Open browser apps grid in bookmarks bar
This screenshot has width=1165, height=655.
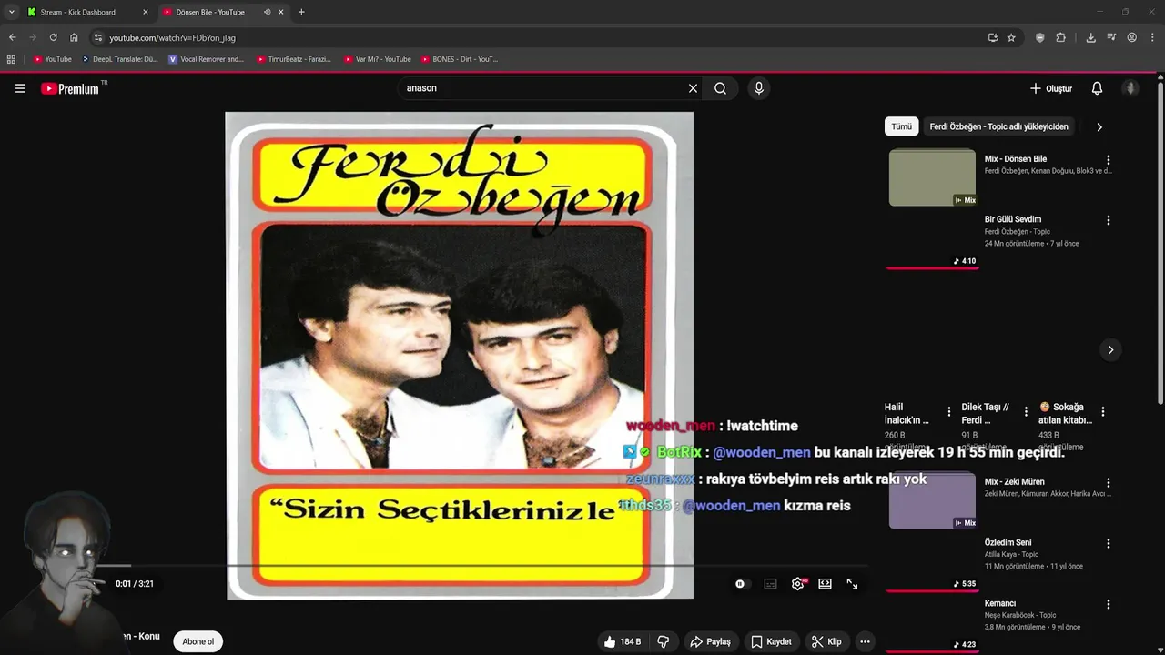pos(11,59)
